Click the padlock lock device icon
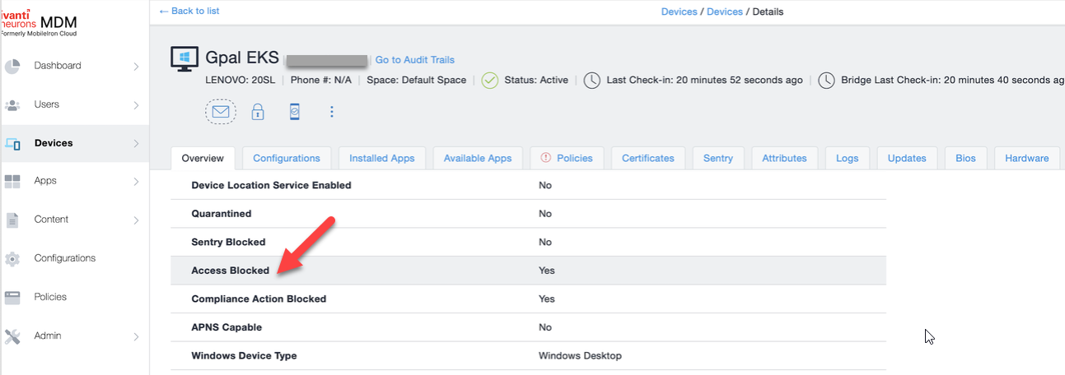The height and width of the screenshot is (375, 1065). (x=258, y=112)
